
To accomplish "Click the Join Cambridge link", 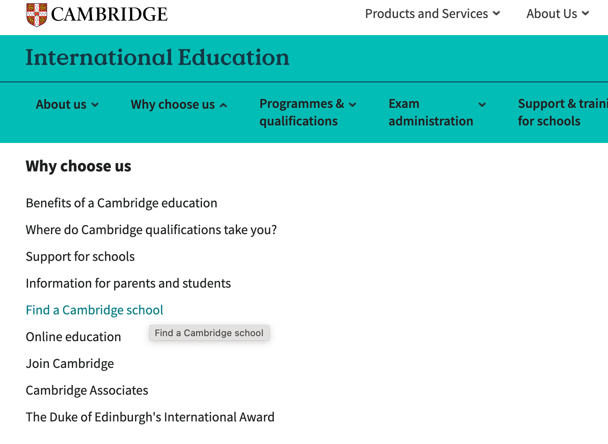I will point(70,364).
